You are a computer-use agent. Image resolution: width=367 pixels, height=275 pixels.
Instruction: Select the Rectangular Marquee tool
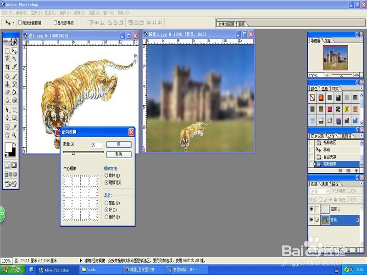[7, 51]
